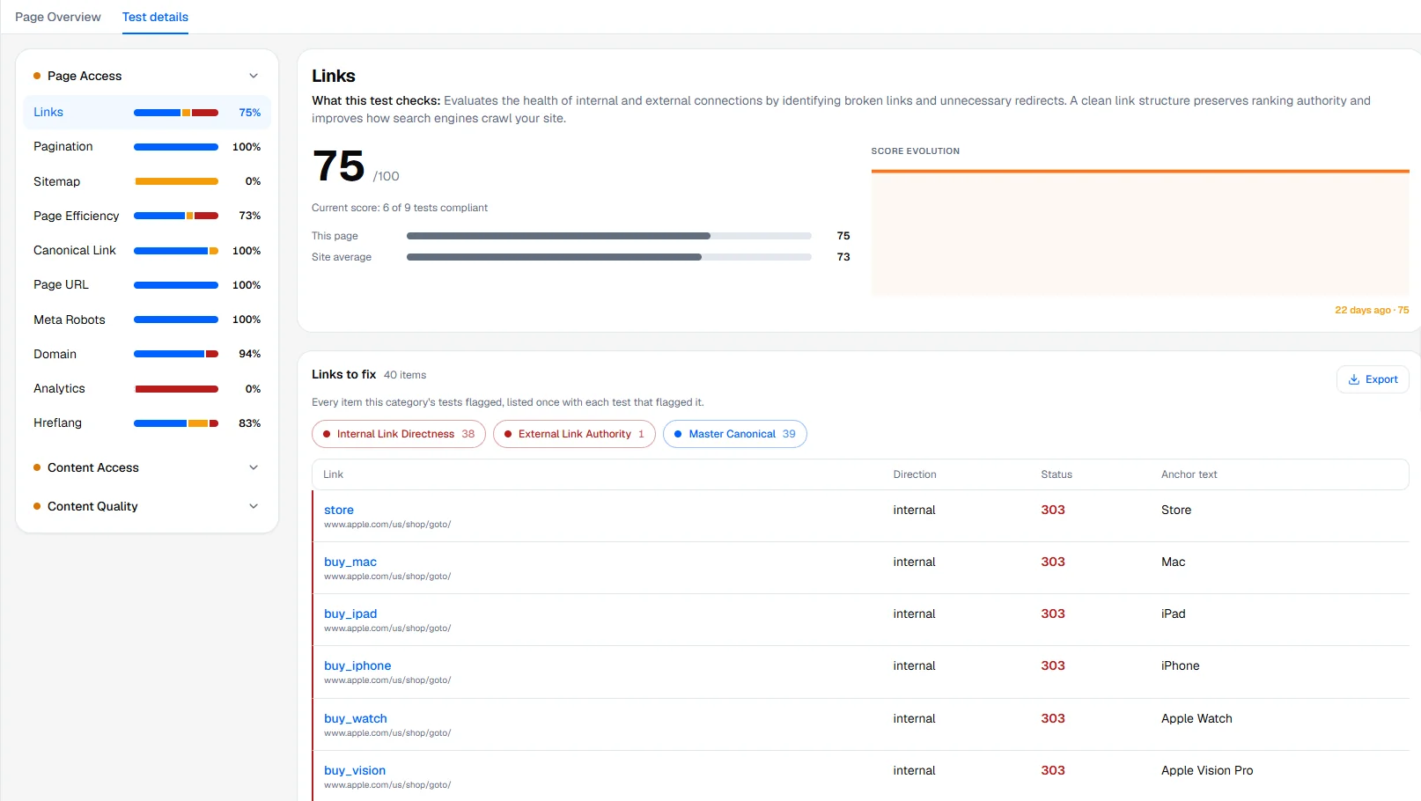Image resolution: width=1421 pixels, height=801 pixels.
Task: Filter by Internal Link Directness chip
Action: (399, 434)
